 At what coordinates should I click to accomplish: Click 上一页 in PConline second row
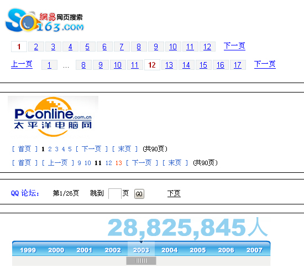click(x=58, y=163)
